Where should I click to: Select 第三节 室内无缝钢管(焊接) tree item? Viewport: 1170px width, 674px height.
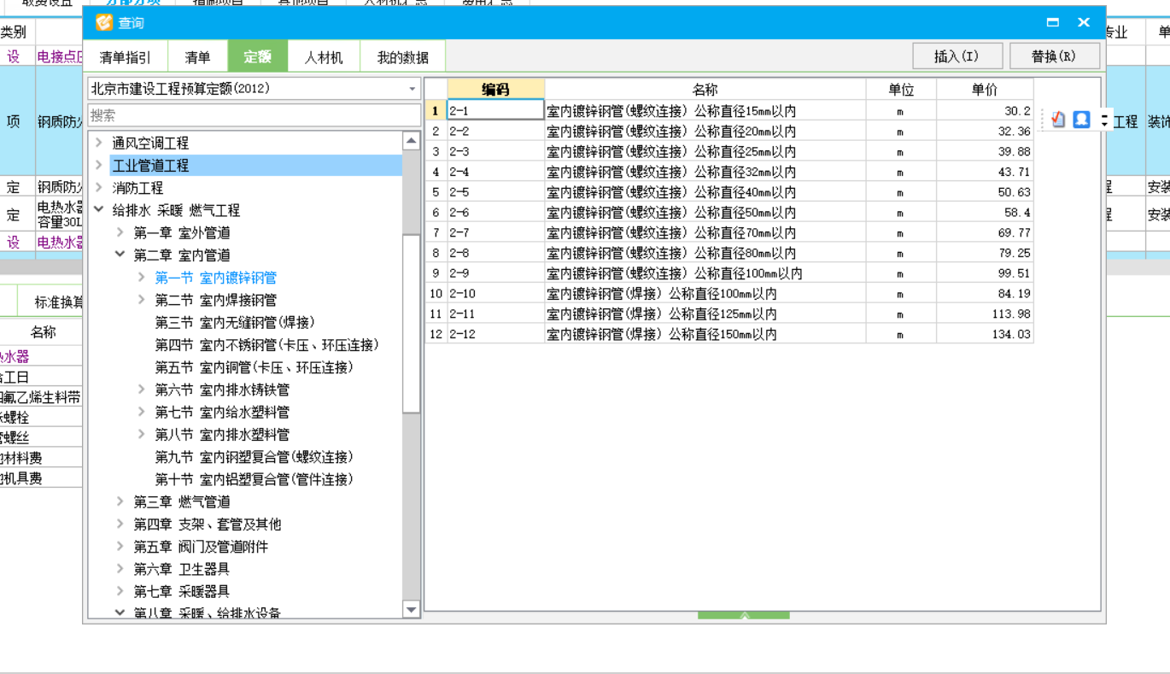click(x=235, y=322)
